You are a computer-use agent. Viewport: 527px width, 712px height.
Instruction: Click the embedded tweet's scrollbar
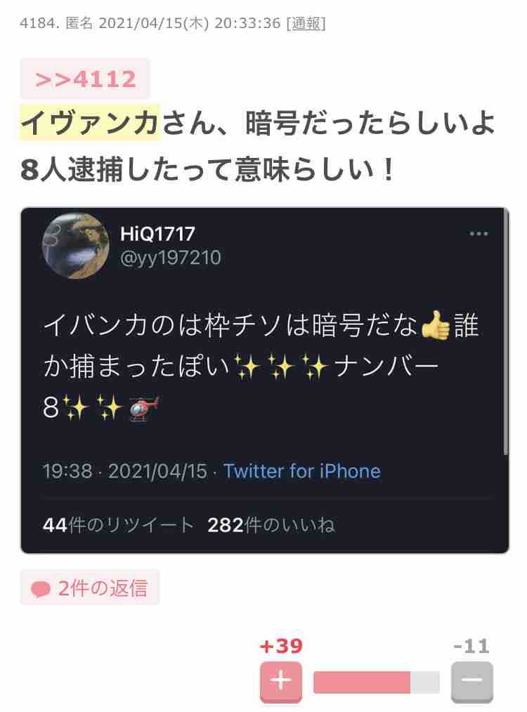tap(506, 331)
